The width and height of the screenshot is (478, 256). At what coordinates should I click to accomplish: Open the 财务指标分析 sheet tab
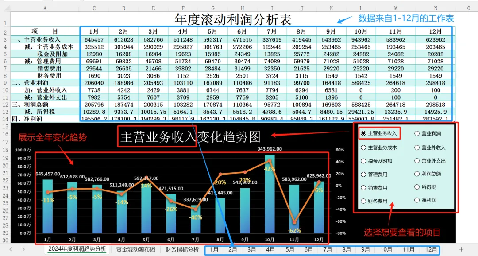click(x=182, y=250)
